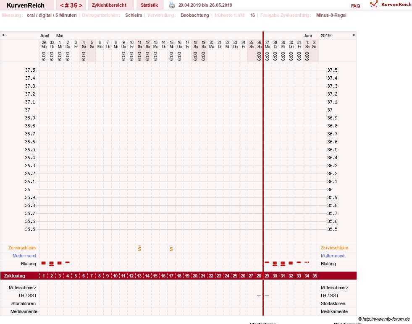Click the '1. Sa' June date header
Image resolution: width=412 pixels, height=324 pixels.
pos(307,44)
